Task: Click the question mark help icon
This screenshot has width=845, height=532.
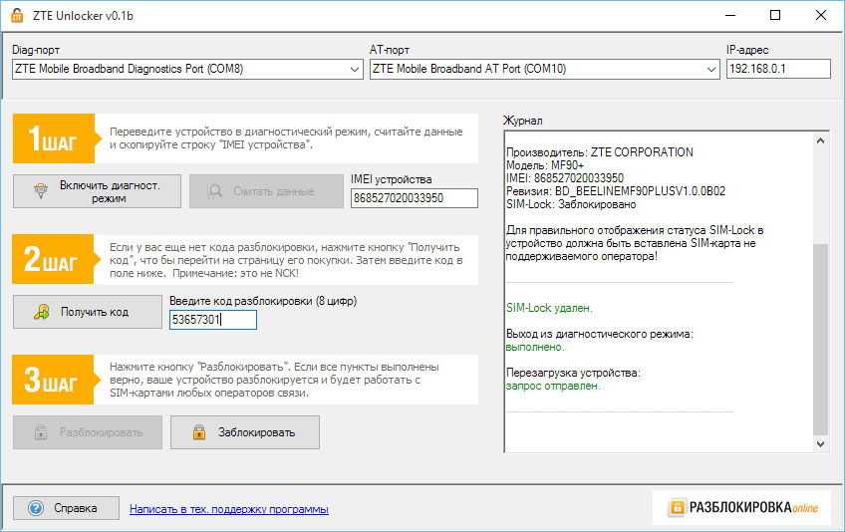Action: point(36,508)
